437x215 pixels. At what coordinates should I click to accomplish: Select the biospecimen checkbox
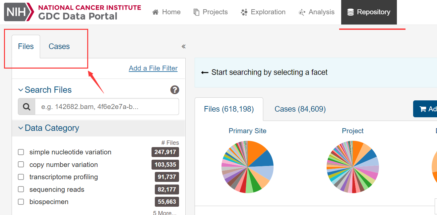tap(21, 202)
